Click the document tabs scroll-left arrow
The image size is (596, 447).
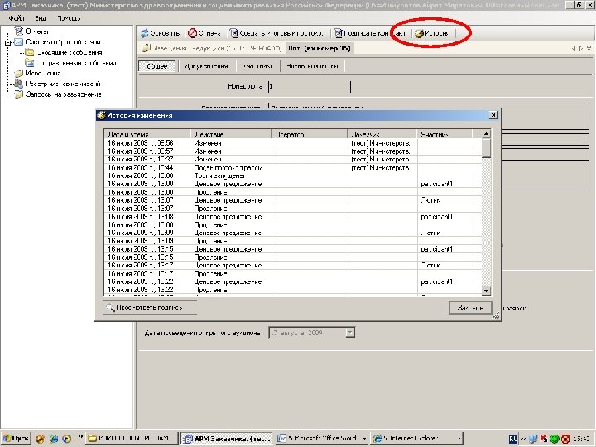(x=574, y=49)
